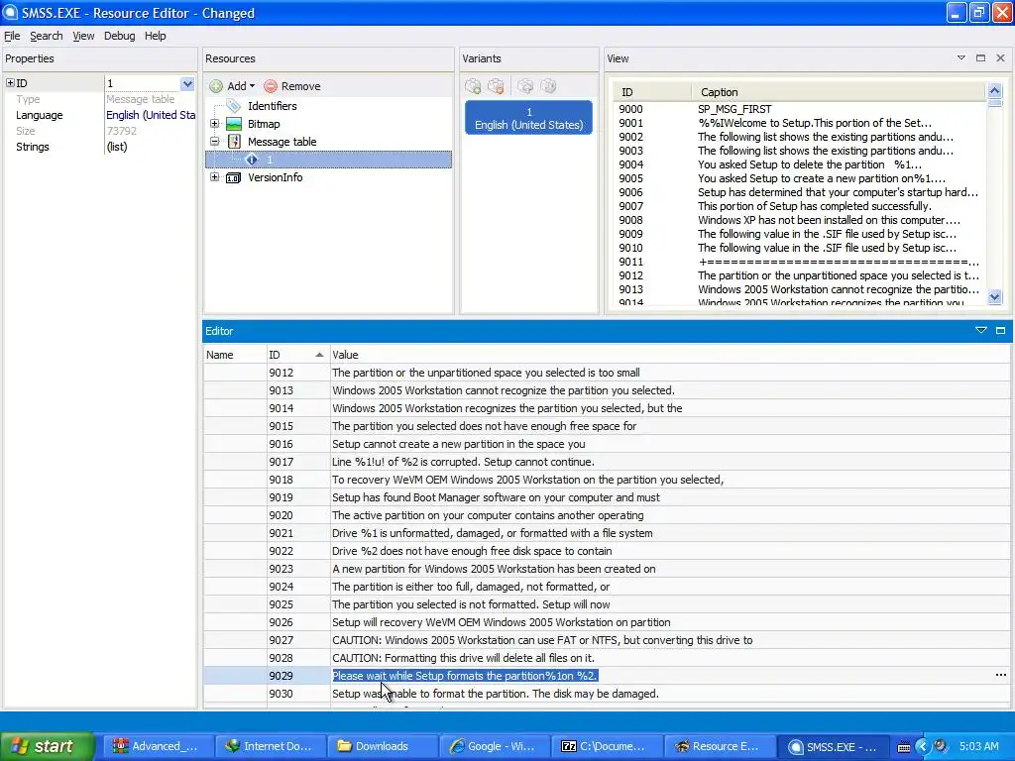Click the Strings (list) property value

[x=151, y=147]
